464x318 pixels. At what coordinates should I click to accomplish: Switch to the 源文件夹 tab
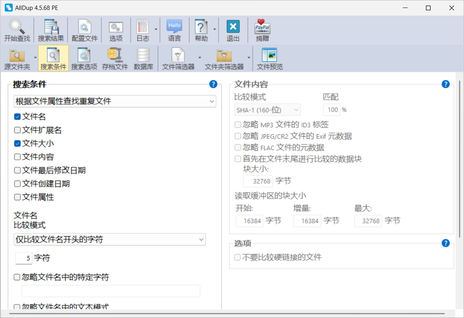[17, 58]
